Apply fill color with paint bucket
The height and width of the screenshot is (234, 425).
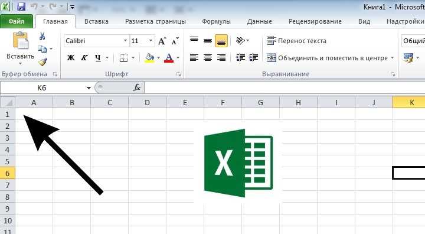tap(149, 58)
